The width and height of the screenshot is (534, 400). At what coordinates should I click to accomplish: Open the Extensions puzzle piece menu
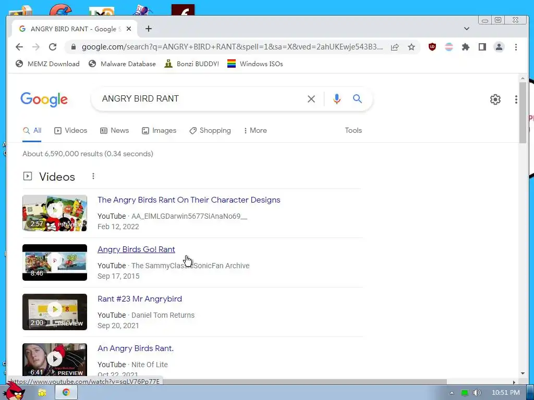click(x=466, y=47)
